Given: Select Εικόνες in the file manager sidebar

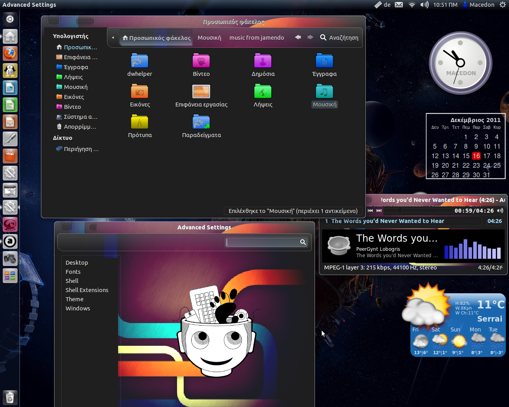Looking at the screenshot, I should coord(74,97).
